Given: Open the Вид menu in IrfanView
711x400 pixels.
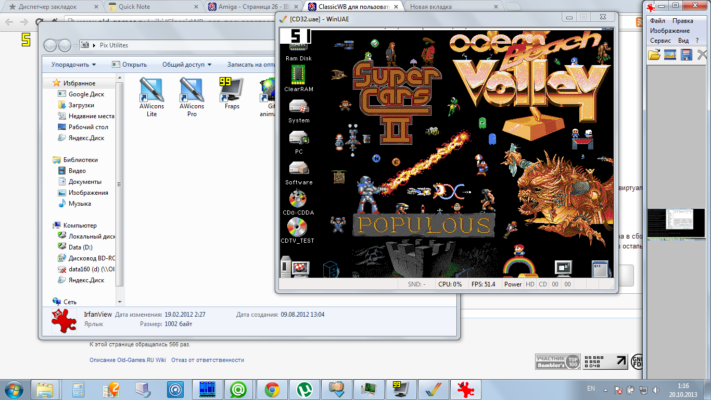Looking at the screenshot, I should [x=683, y=41].
